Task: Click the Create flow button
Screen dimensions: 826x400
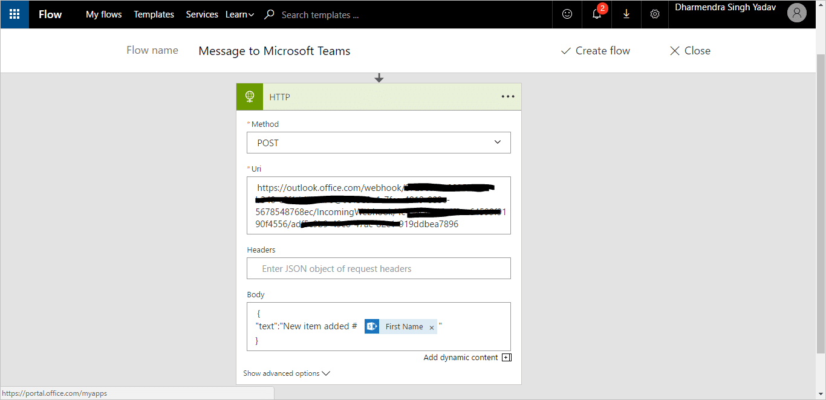Action: 596,51
